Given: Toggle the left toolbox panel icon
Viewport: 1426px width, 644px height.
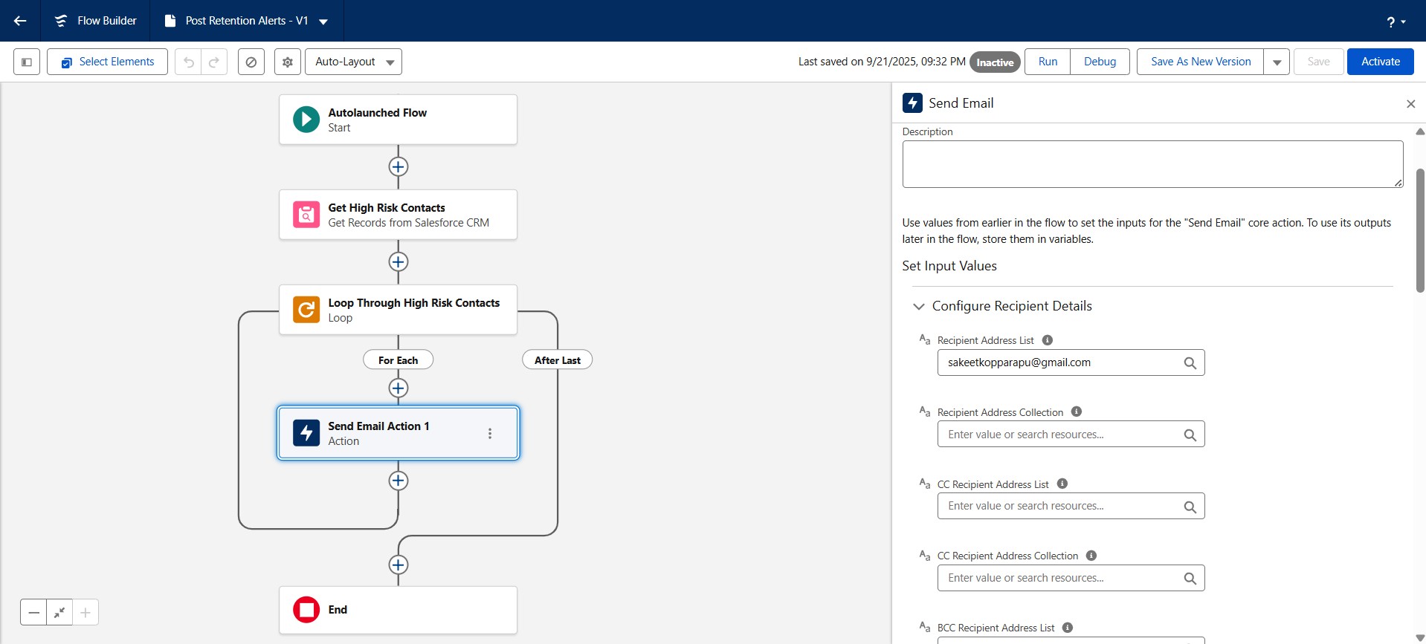Looking at the screenshot, I should pos(27,62).
